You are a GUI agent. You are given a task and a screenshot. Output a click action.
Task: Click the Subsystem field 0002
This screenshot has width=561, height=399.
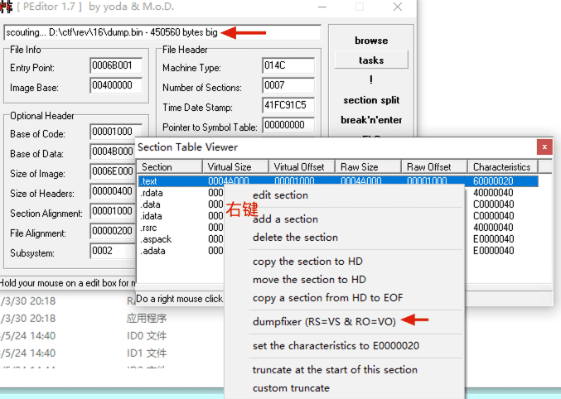(113, 251)
